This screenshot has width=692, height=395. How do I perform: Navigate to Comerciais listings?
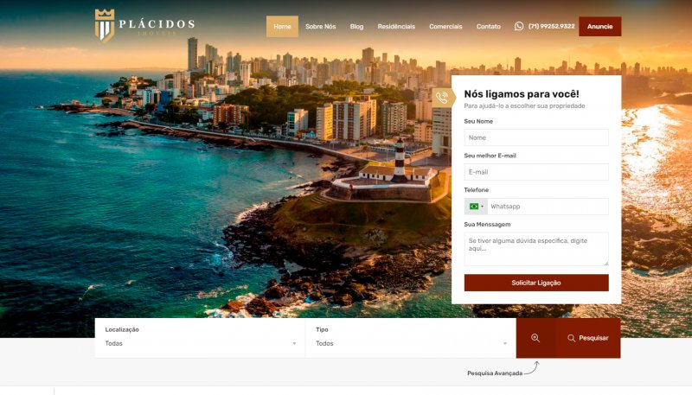pos(445,26)
